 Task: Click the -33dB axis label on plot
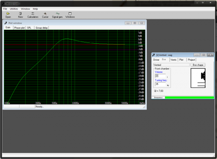pos(141,99)
